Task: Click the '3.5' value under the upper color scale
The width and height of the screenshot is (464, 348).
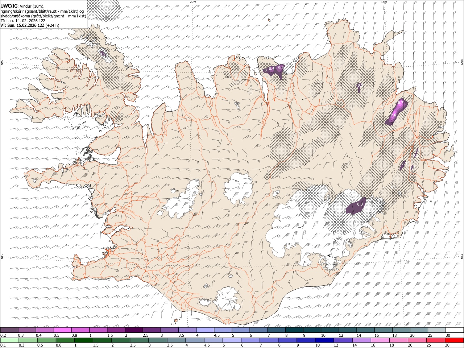Action: [x=181, y=335]
